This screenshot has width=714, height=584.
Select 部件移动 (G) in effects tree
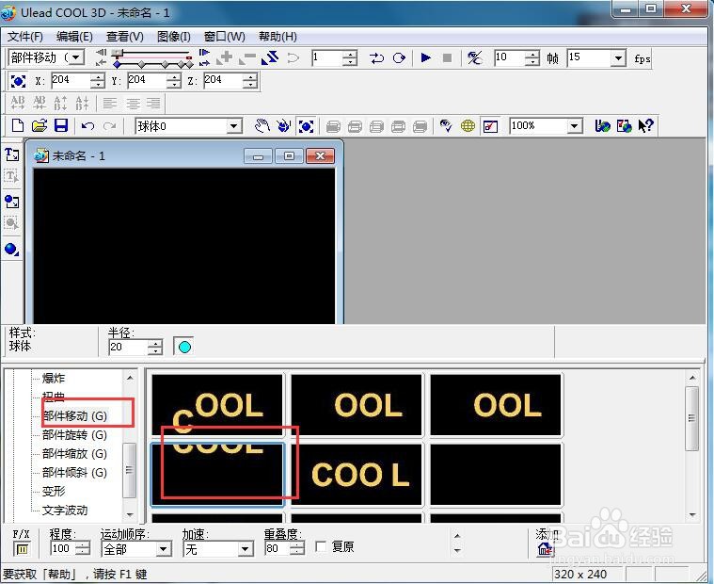(75, 415)
